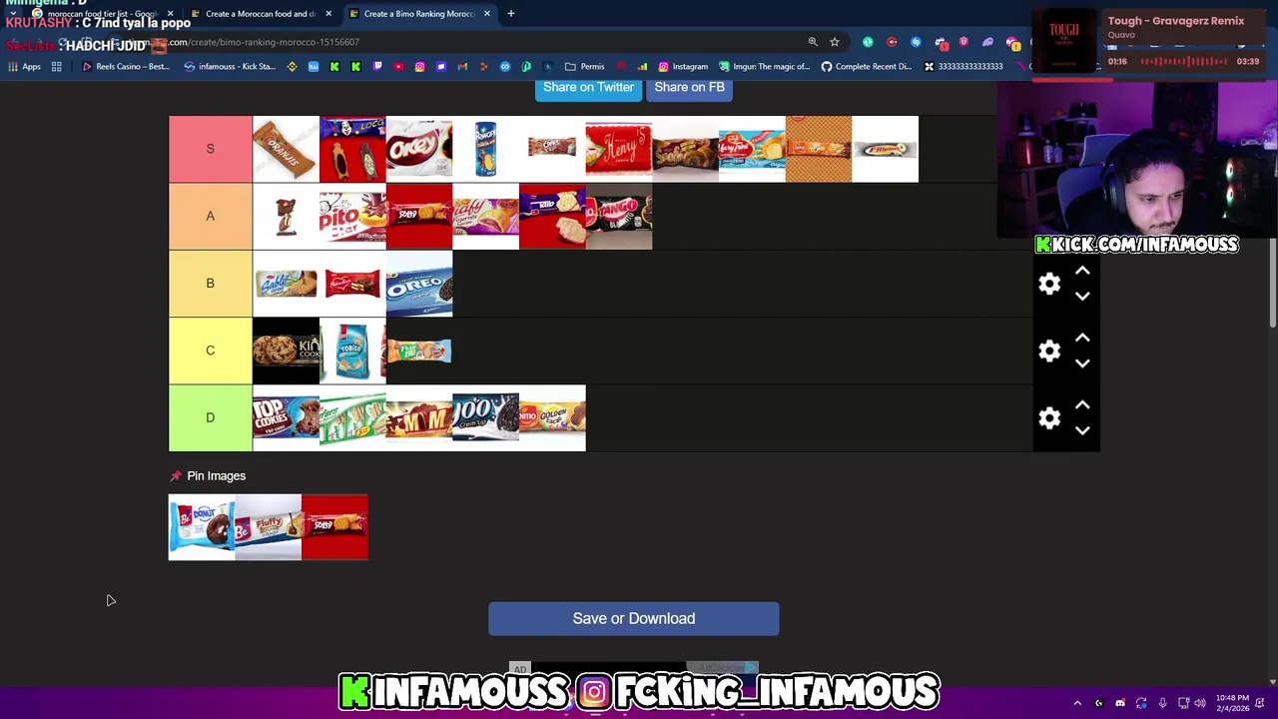Pick the Donut snack from unranked images

[202, 527]
